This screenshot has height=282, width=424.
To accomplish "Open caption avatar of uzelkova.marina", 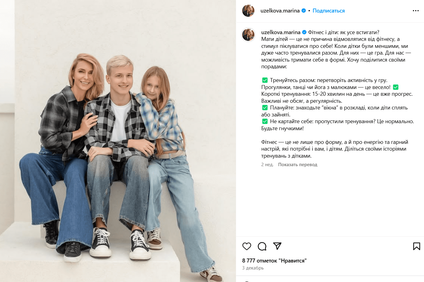I will pos(248,35).
